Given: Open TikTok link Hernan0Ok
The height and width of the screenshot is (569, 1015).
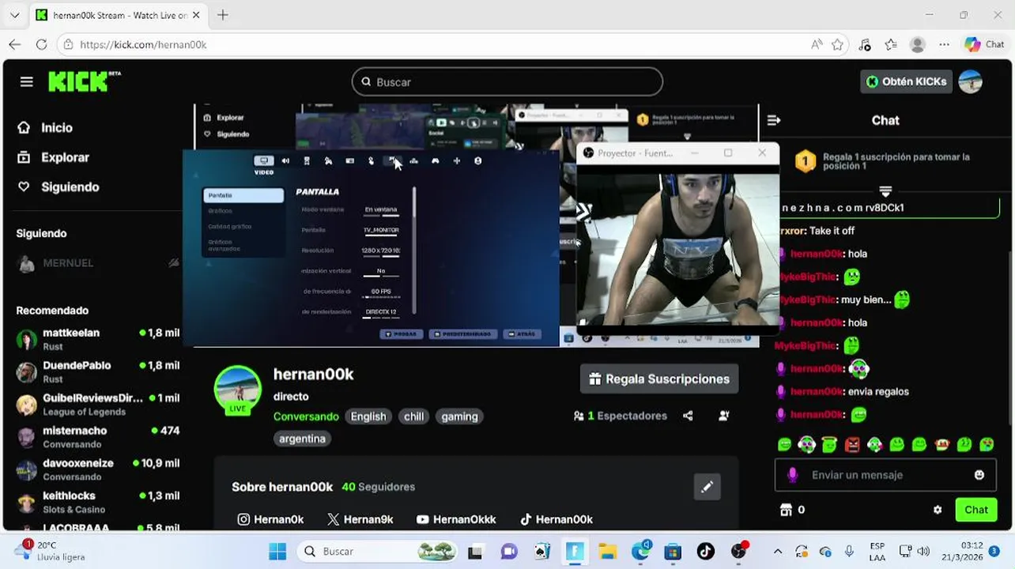Looking at the screenshot, I should 557,519.
